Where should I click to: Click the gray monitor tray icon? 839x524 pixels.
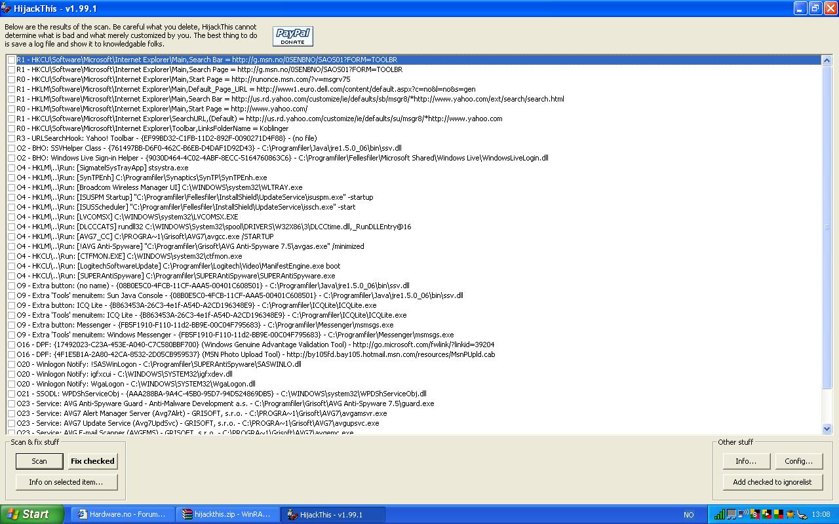coord(732,514)
